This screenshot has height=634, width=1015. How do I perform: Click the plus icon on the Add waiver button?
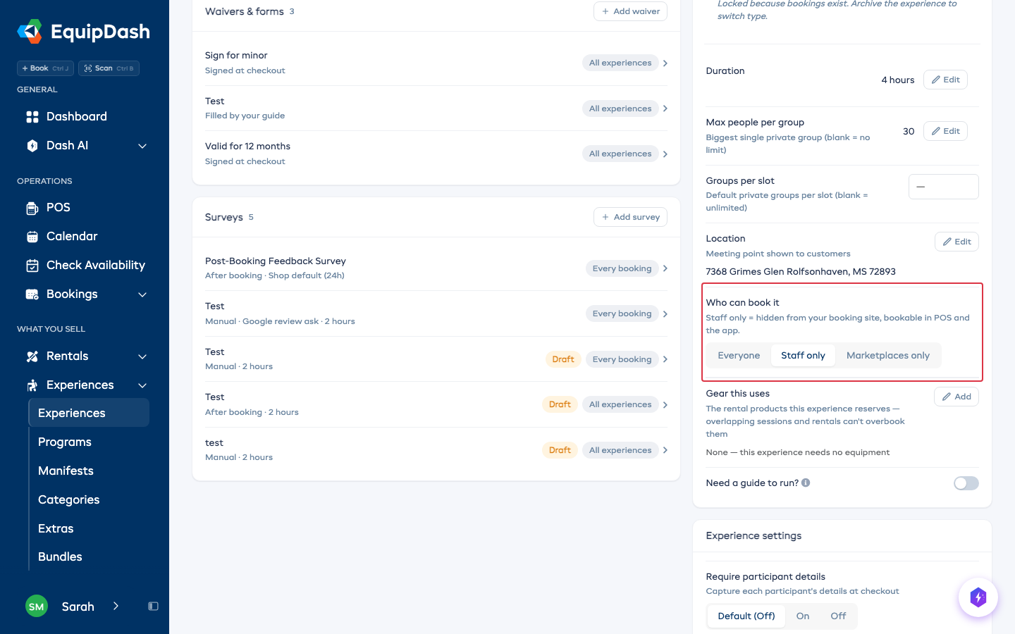click(x=605, y=11)
